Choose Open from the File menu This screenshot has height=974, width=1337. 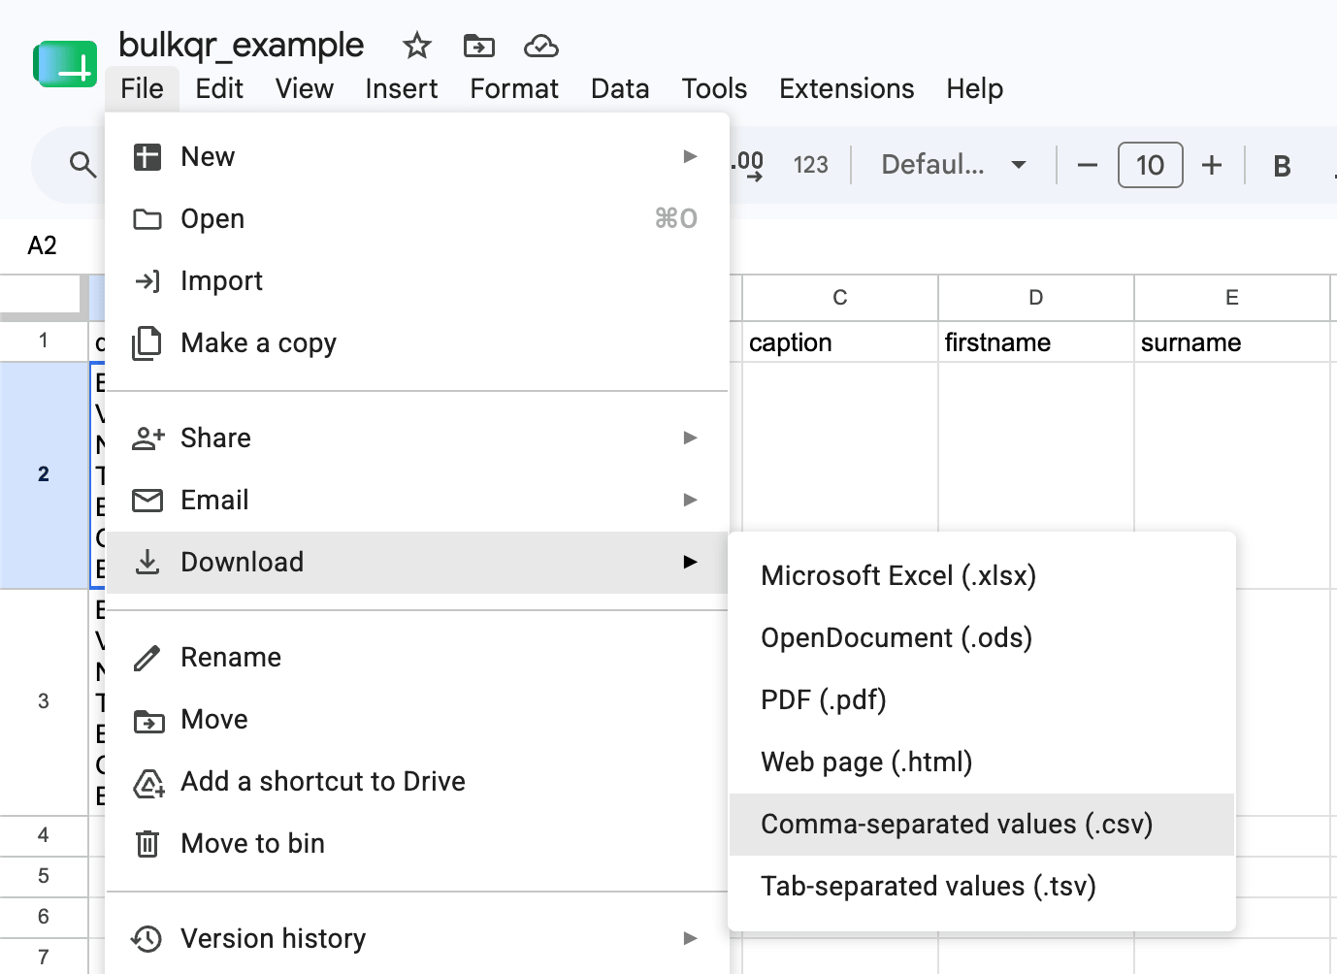pyautogui.click(x=417, y=218)
